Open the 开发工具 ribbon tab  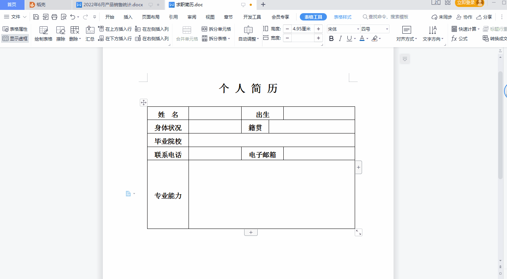252,17
